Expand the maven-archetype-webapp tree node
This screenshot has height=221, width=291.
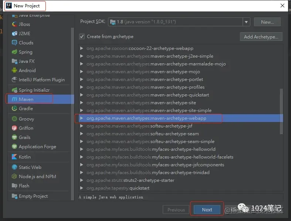(x=81, y=118)
